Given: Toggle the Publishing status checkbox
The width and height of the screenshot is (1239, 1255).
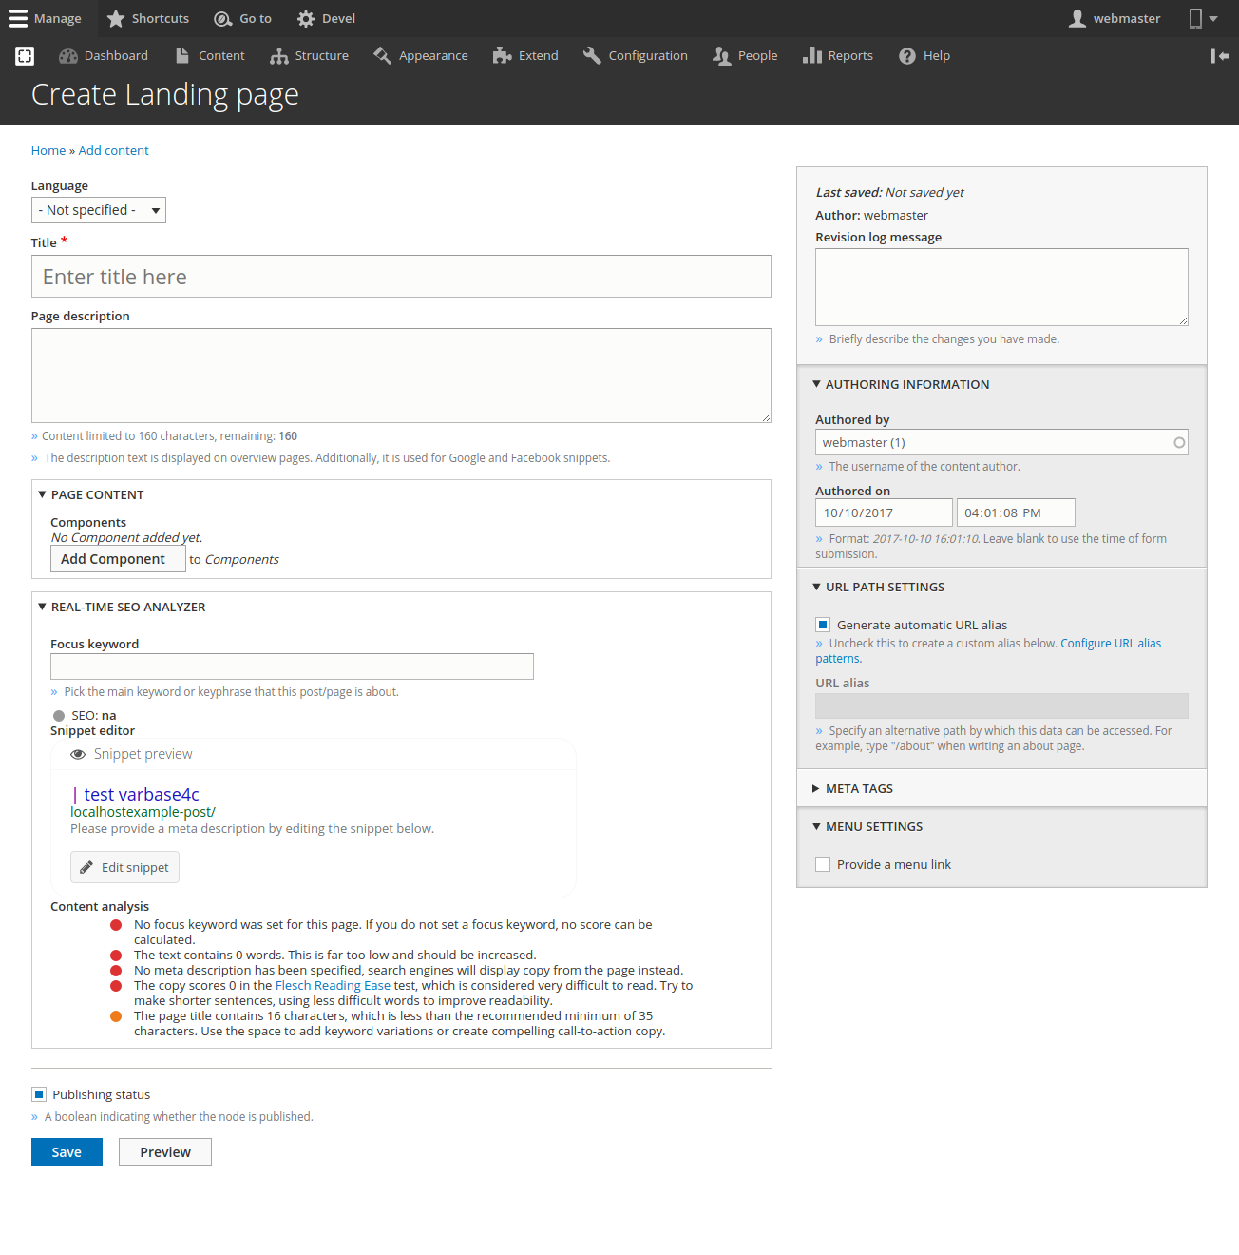Looking at the screenshot, I should [39, 1094].
